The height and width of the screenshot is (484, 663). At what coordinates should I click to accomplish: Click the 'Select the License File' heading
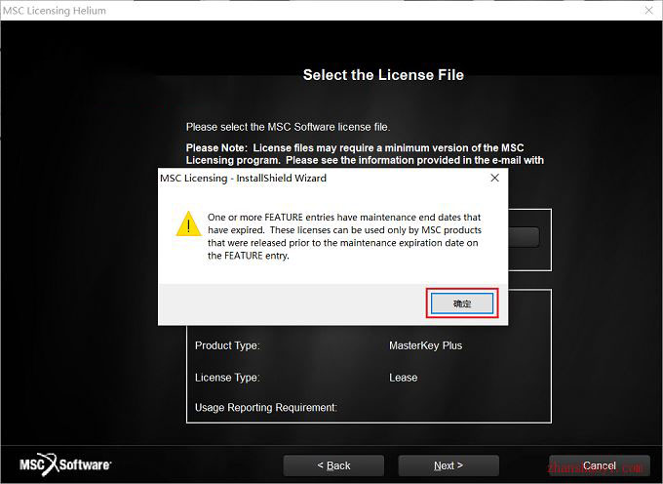pos(383,75)
